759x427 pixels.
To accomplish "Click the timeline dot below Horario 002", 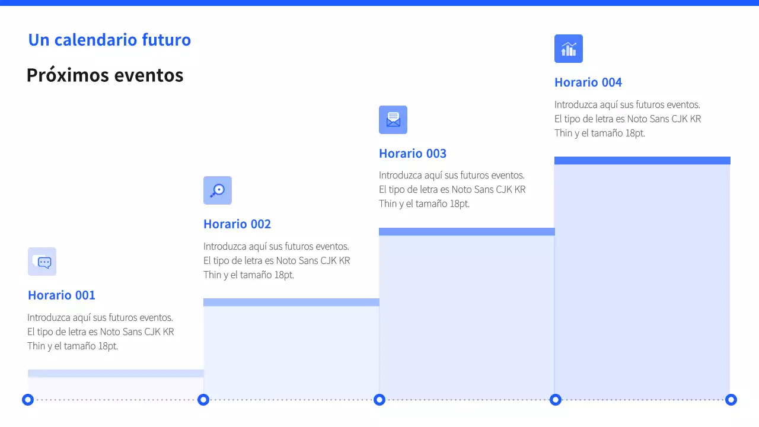I will [203, 400].
